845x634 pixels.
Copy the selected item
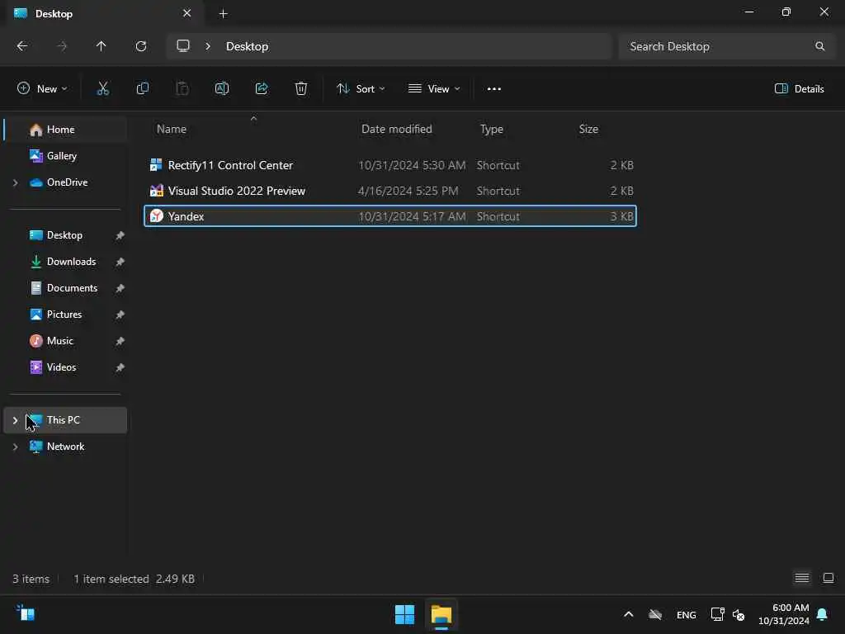142,89
